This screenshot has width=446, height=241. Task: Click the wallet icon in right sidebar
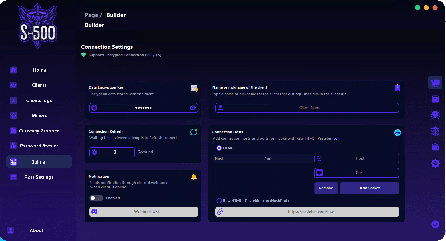coord(435,147)
